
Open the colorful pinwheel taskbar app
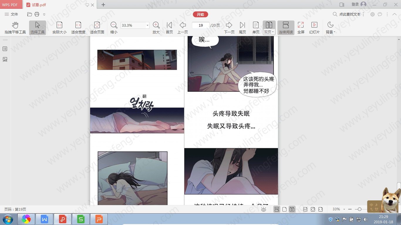coord(26,219)
